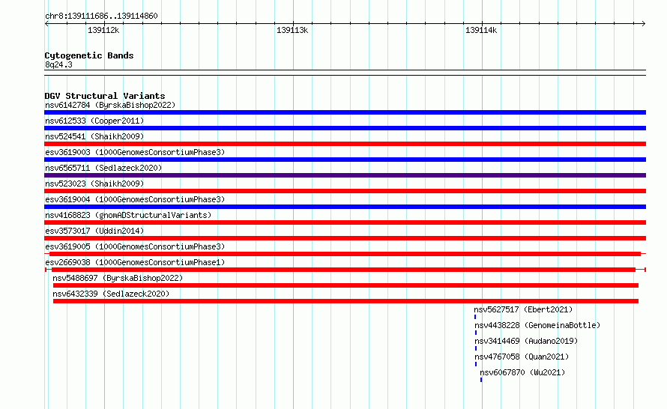Select the blue bar under esv3619004
667x409 pixels.
click(345, 207)
